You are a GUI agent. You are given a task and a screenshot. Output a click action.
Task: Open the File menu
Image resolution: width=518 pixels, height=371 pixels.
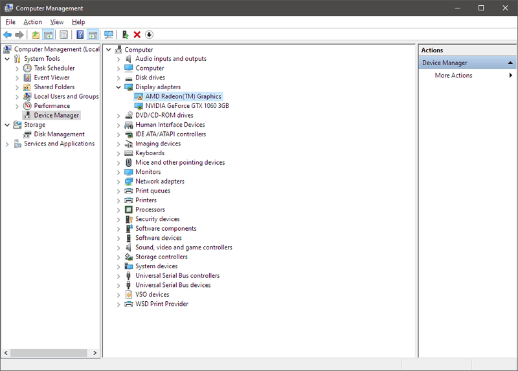pyautogui.click(x=10, y=22)
